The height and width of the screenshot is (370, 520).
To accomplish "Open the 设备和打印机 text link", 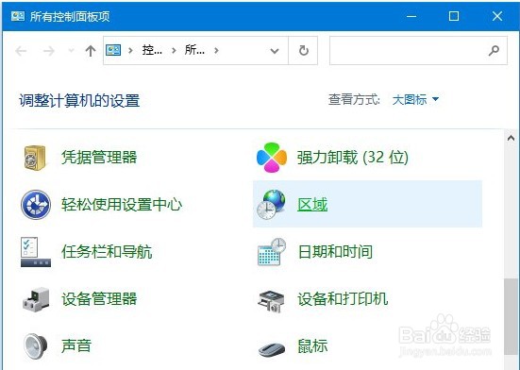I will (343, 298).
